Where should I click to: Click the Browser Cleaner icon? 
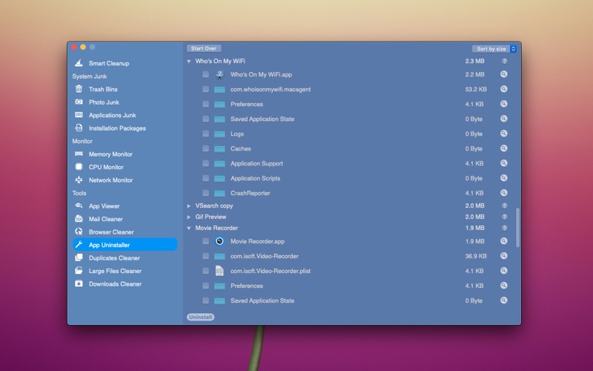(79, 232)
